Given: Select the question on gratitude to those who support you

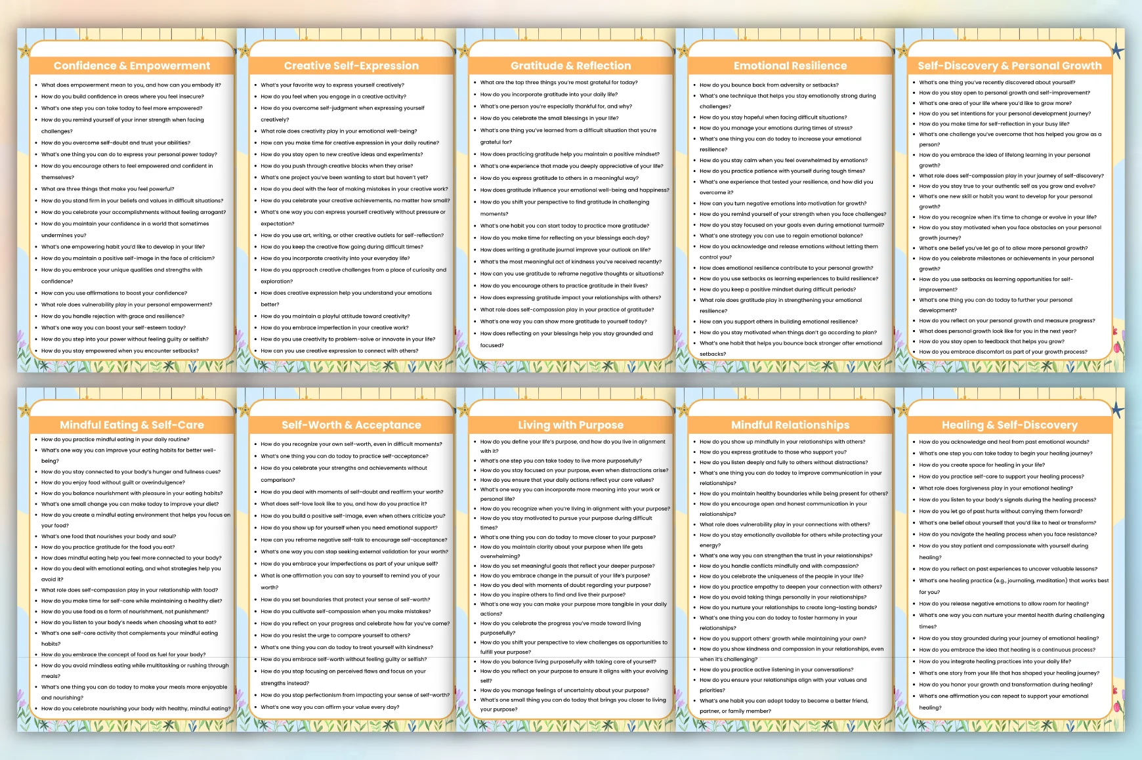Looking at the screenshot, I should (773, 452).
